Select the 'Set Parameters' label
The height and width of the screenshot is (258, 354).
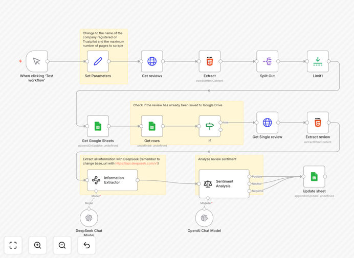click(x=98, y=76)
